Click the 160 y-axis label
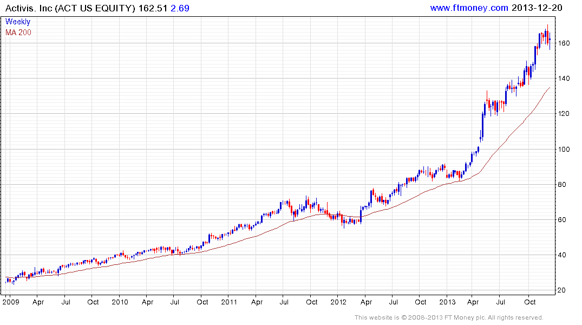The image size is (582, 325). coord(564,43)
